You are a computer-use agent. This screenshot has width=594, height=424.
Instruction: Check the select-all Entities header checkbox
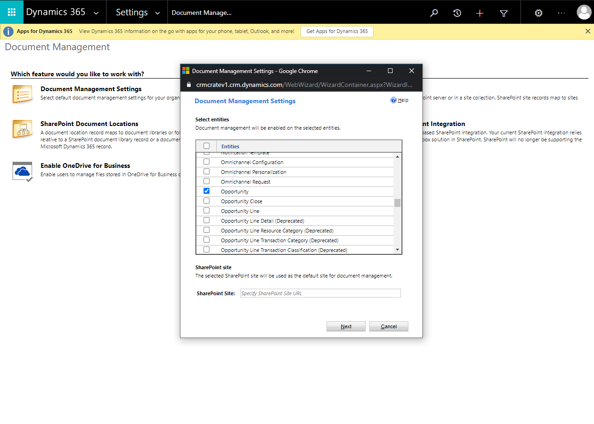pyautogui.click(x=206, y=145)
